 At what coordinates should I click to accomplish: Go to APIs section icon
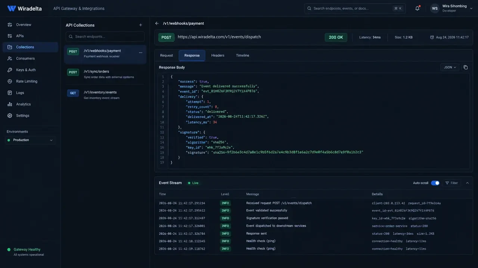click(x=10, y=36)
